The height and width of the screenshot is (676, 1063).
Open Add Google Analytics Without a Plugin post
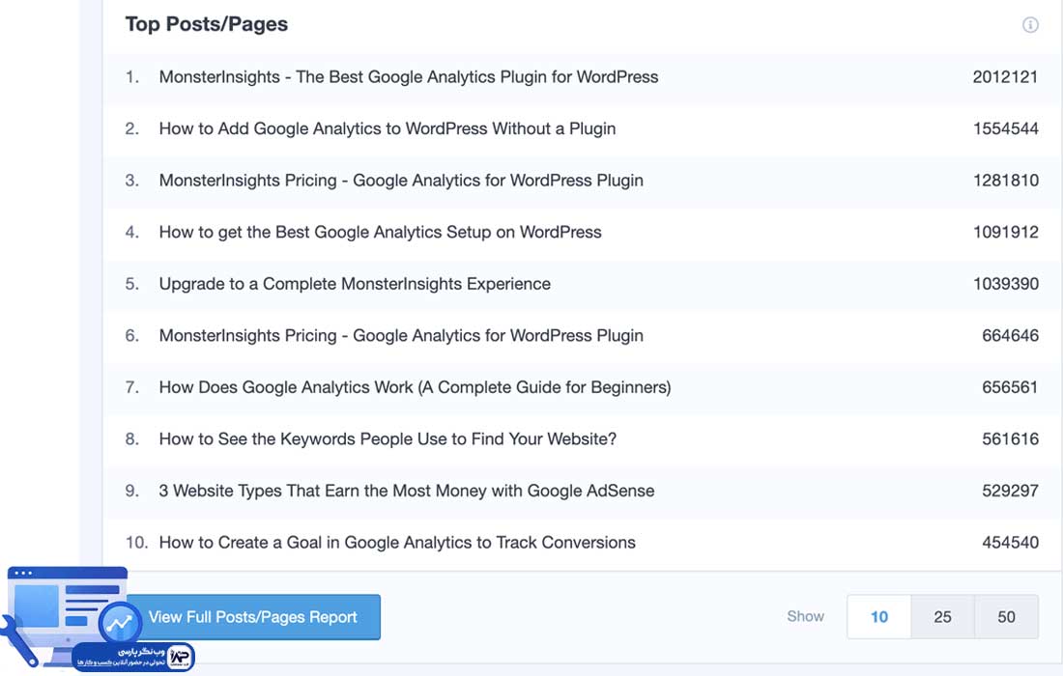tap(388, 128)
